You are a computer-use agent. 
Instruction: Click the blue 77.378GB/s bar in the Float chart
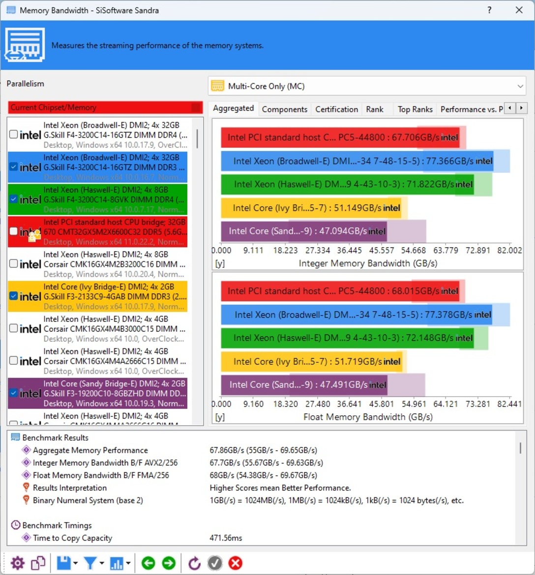[357, 315]
